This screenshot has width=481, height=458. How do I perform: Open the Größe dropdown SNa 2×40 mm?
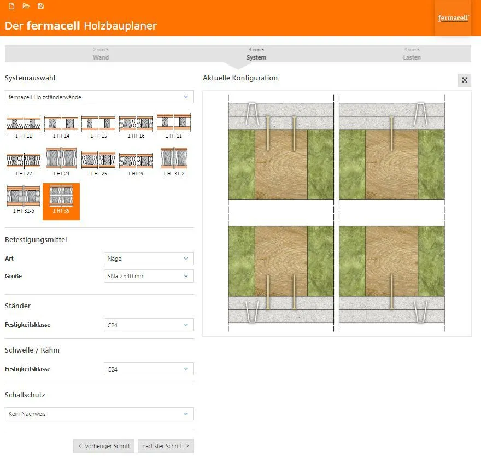[x=149, y=276]
